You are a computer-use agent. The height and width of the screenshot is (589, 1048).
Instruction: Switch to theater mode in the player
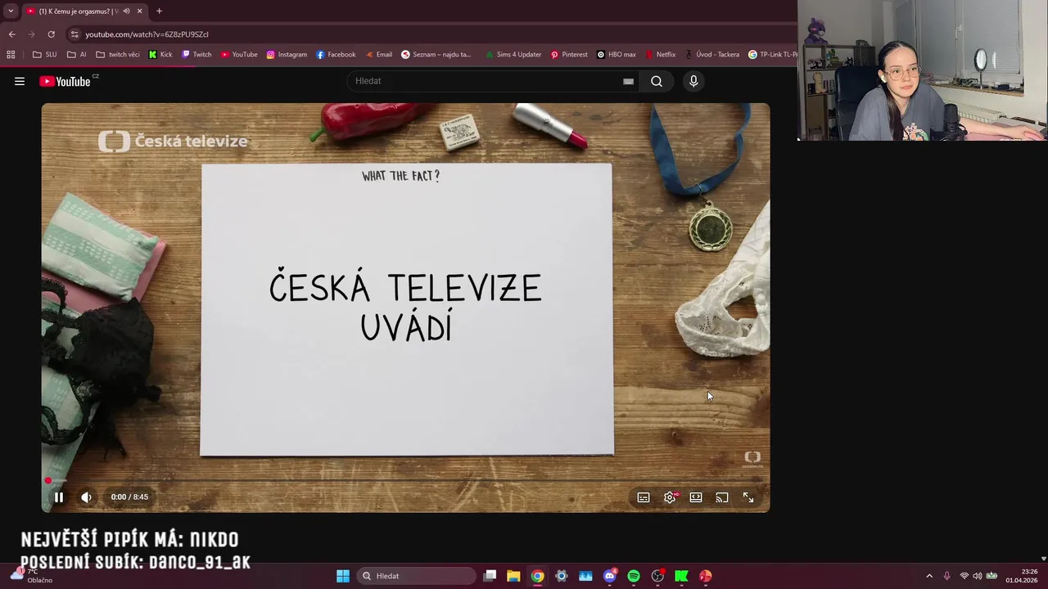696,497
